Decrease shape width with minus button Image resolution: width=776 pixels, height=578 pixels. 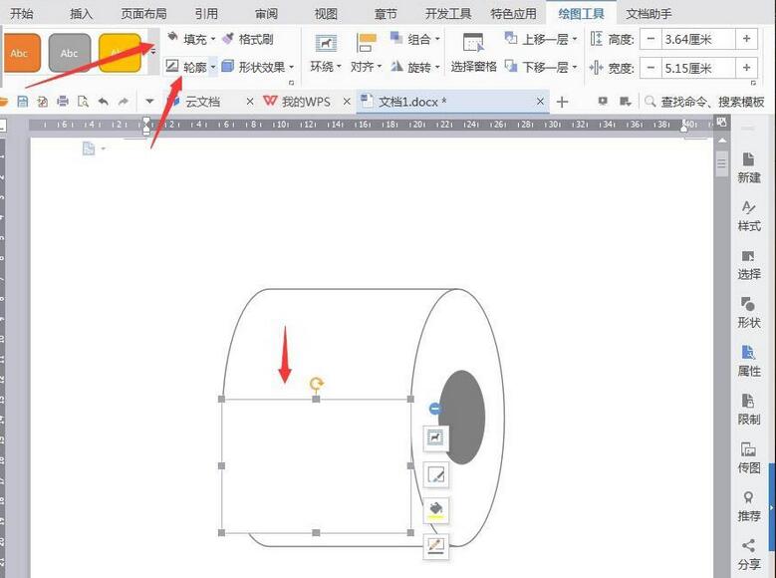point(650,68)
